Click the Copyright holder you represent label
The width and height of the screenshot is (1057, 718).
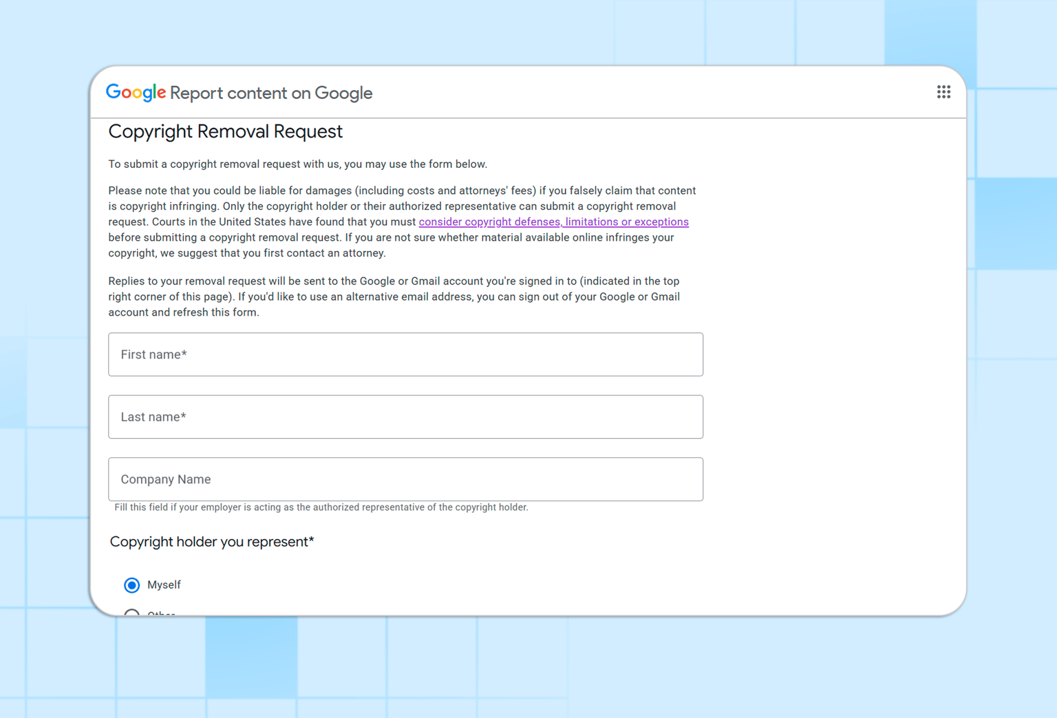tap(212, 542)
